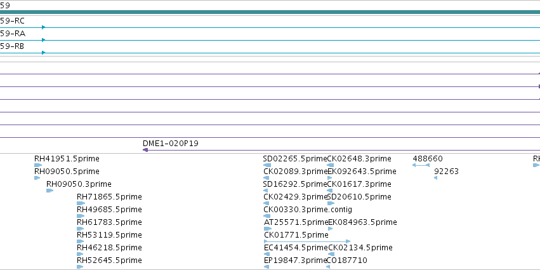Image resolution: width=540 pixels, height=270 pixels.
Task: Click the CK02648.3prime EST label
Action: point(359,159)
